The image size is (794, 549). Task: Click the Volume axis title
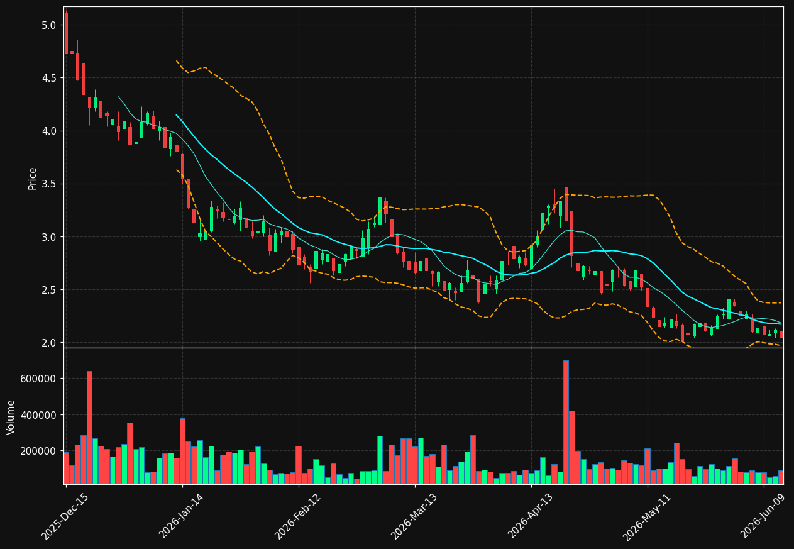point(11,417)
